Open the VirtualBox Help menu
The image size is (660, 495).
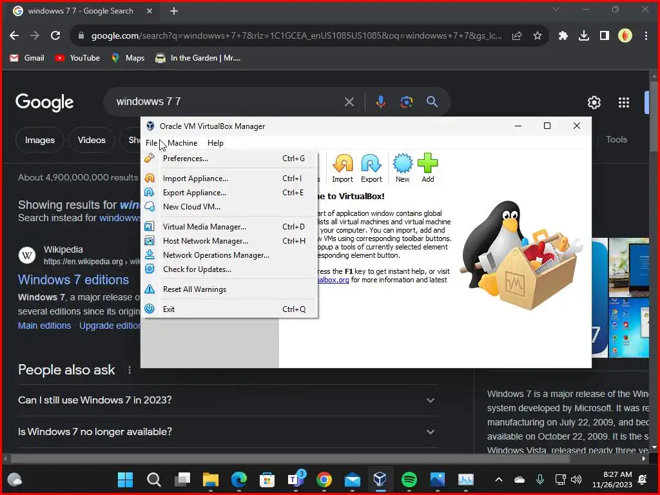coord(215,143)
